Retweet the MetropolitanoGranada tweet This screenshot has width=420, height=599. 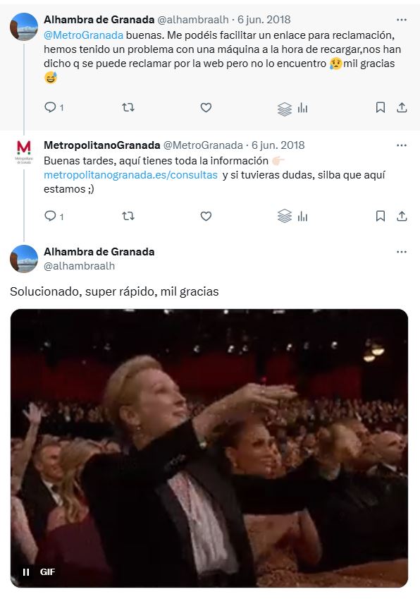[128, 216]
